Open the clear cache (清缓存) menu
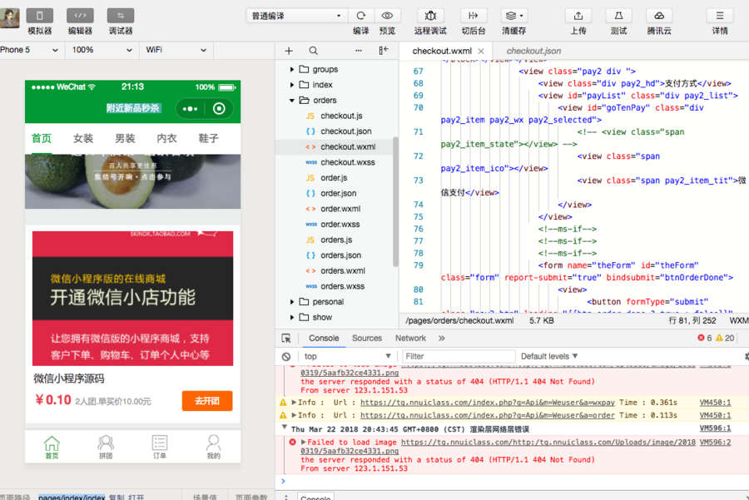The width and height of the screenshot is (749, 500). tap(514, 16)
